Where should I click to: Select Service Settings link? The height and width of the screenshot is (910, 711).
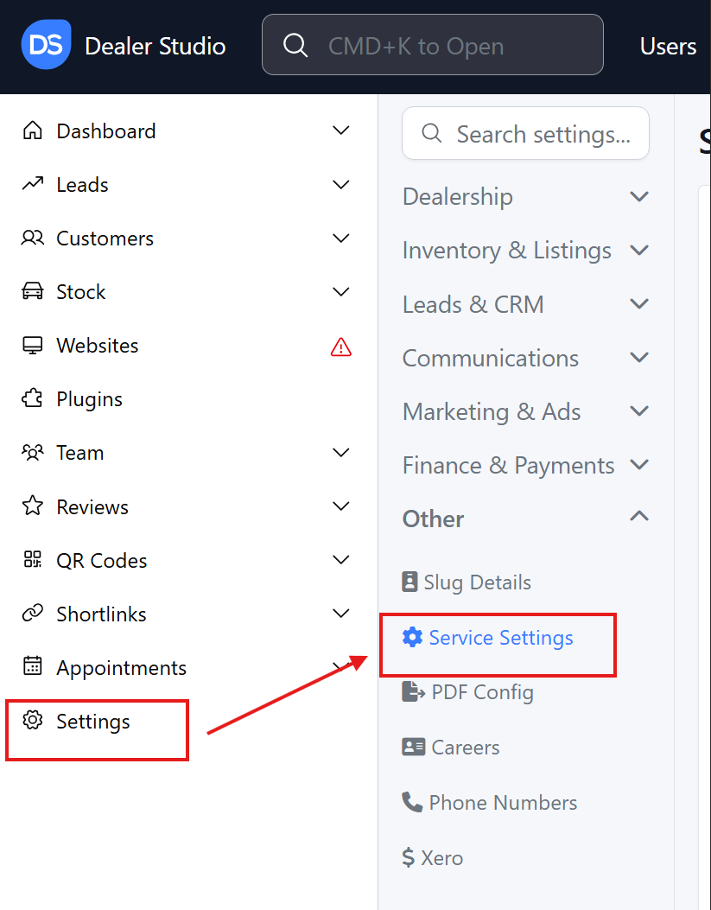coord(500,638)
